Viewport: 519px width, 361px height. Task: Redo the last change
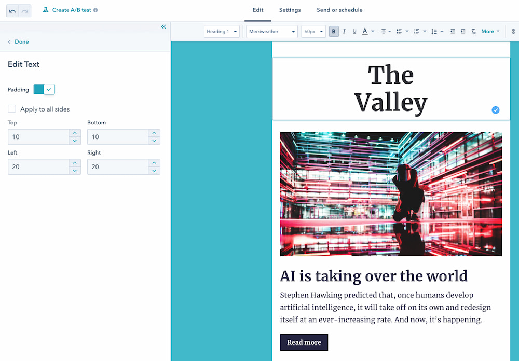(25, 10)
